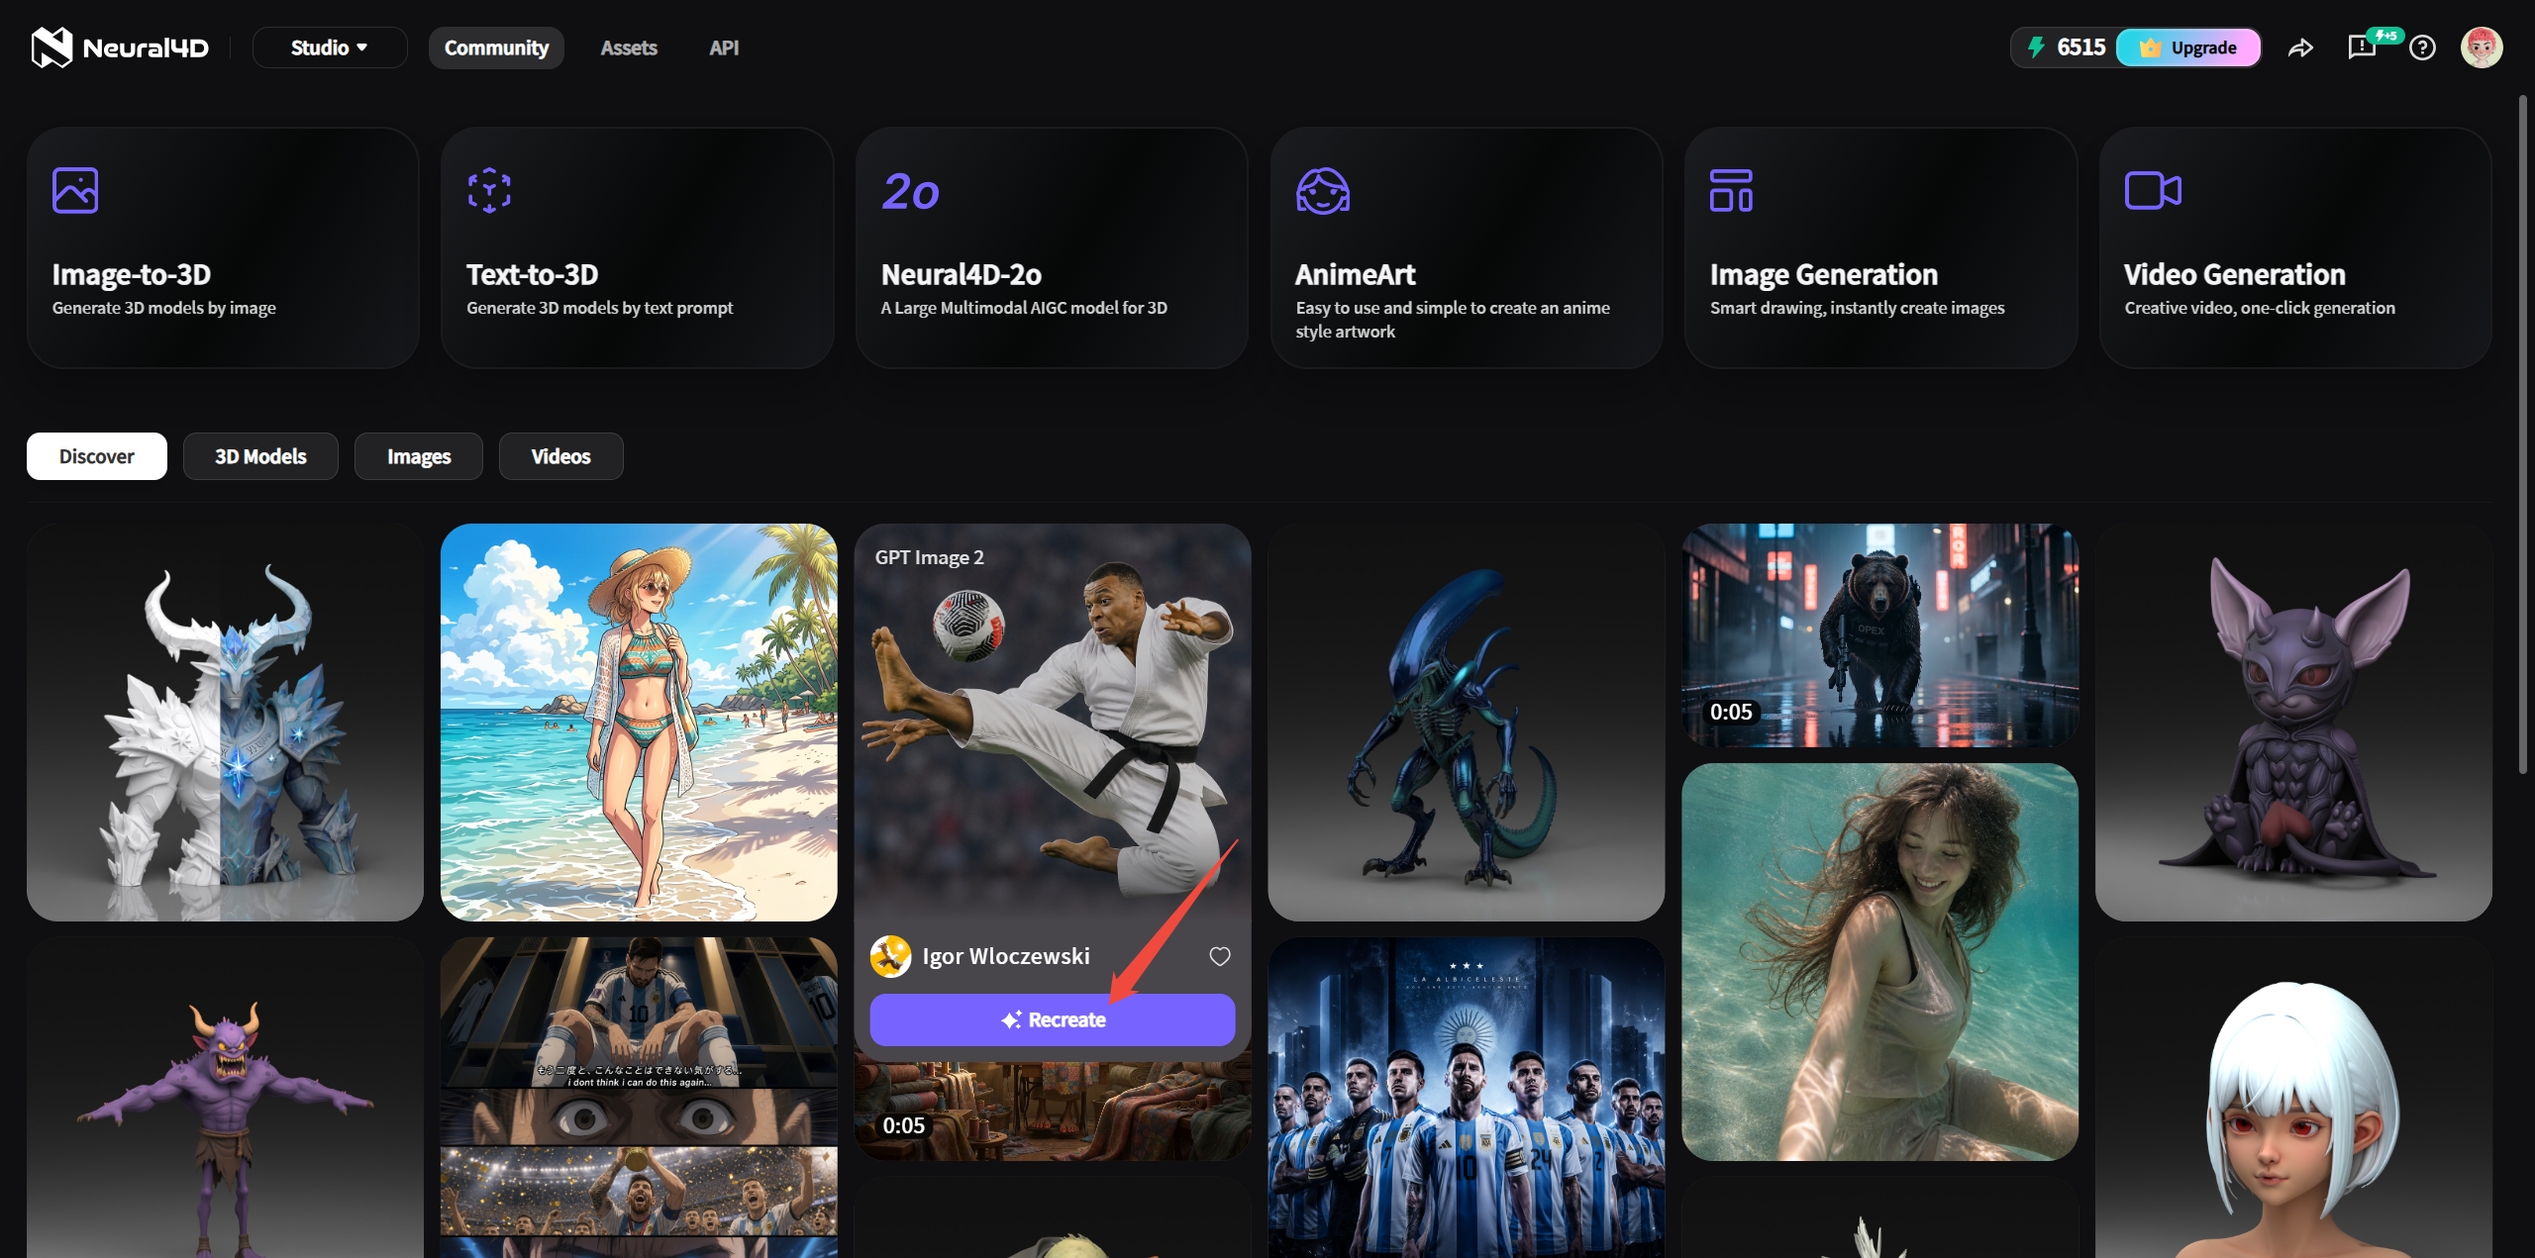
Task: Open the blue alien creature model
Action: click(x=1467, y=723)
